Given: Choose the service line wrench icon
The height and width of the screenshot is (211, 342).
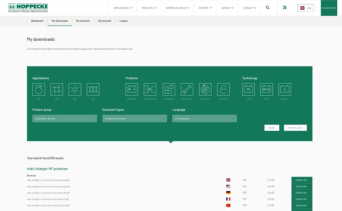Looking at the screenshot, I should click(187, 89).
